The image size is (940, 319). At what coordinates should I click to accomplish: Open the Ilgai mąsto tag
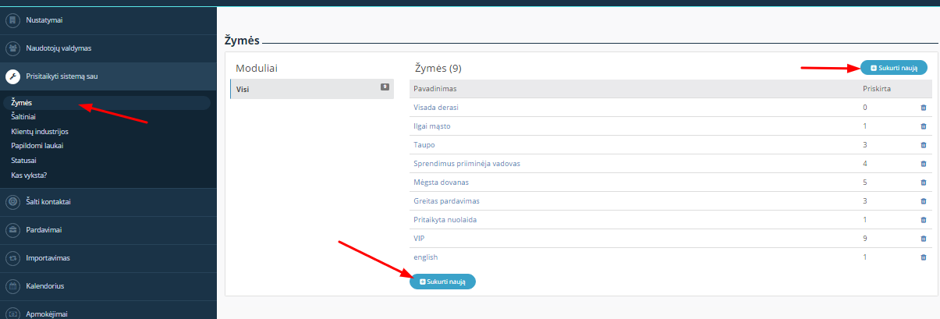pyautogui.click(x=432, y=126)
